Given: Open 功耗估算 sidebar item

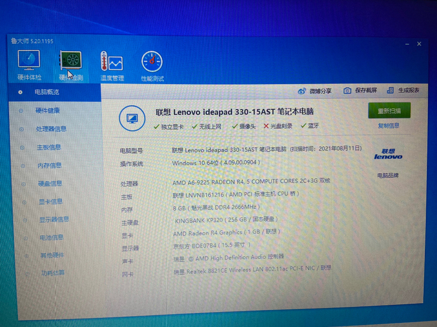Looking at the screenshot, I should coord(53,273).
